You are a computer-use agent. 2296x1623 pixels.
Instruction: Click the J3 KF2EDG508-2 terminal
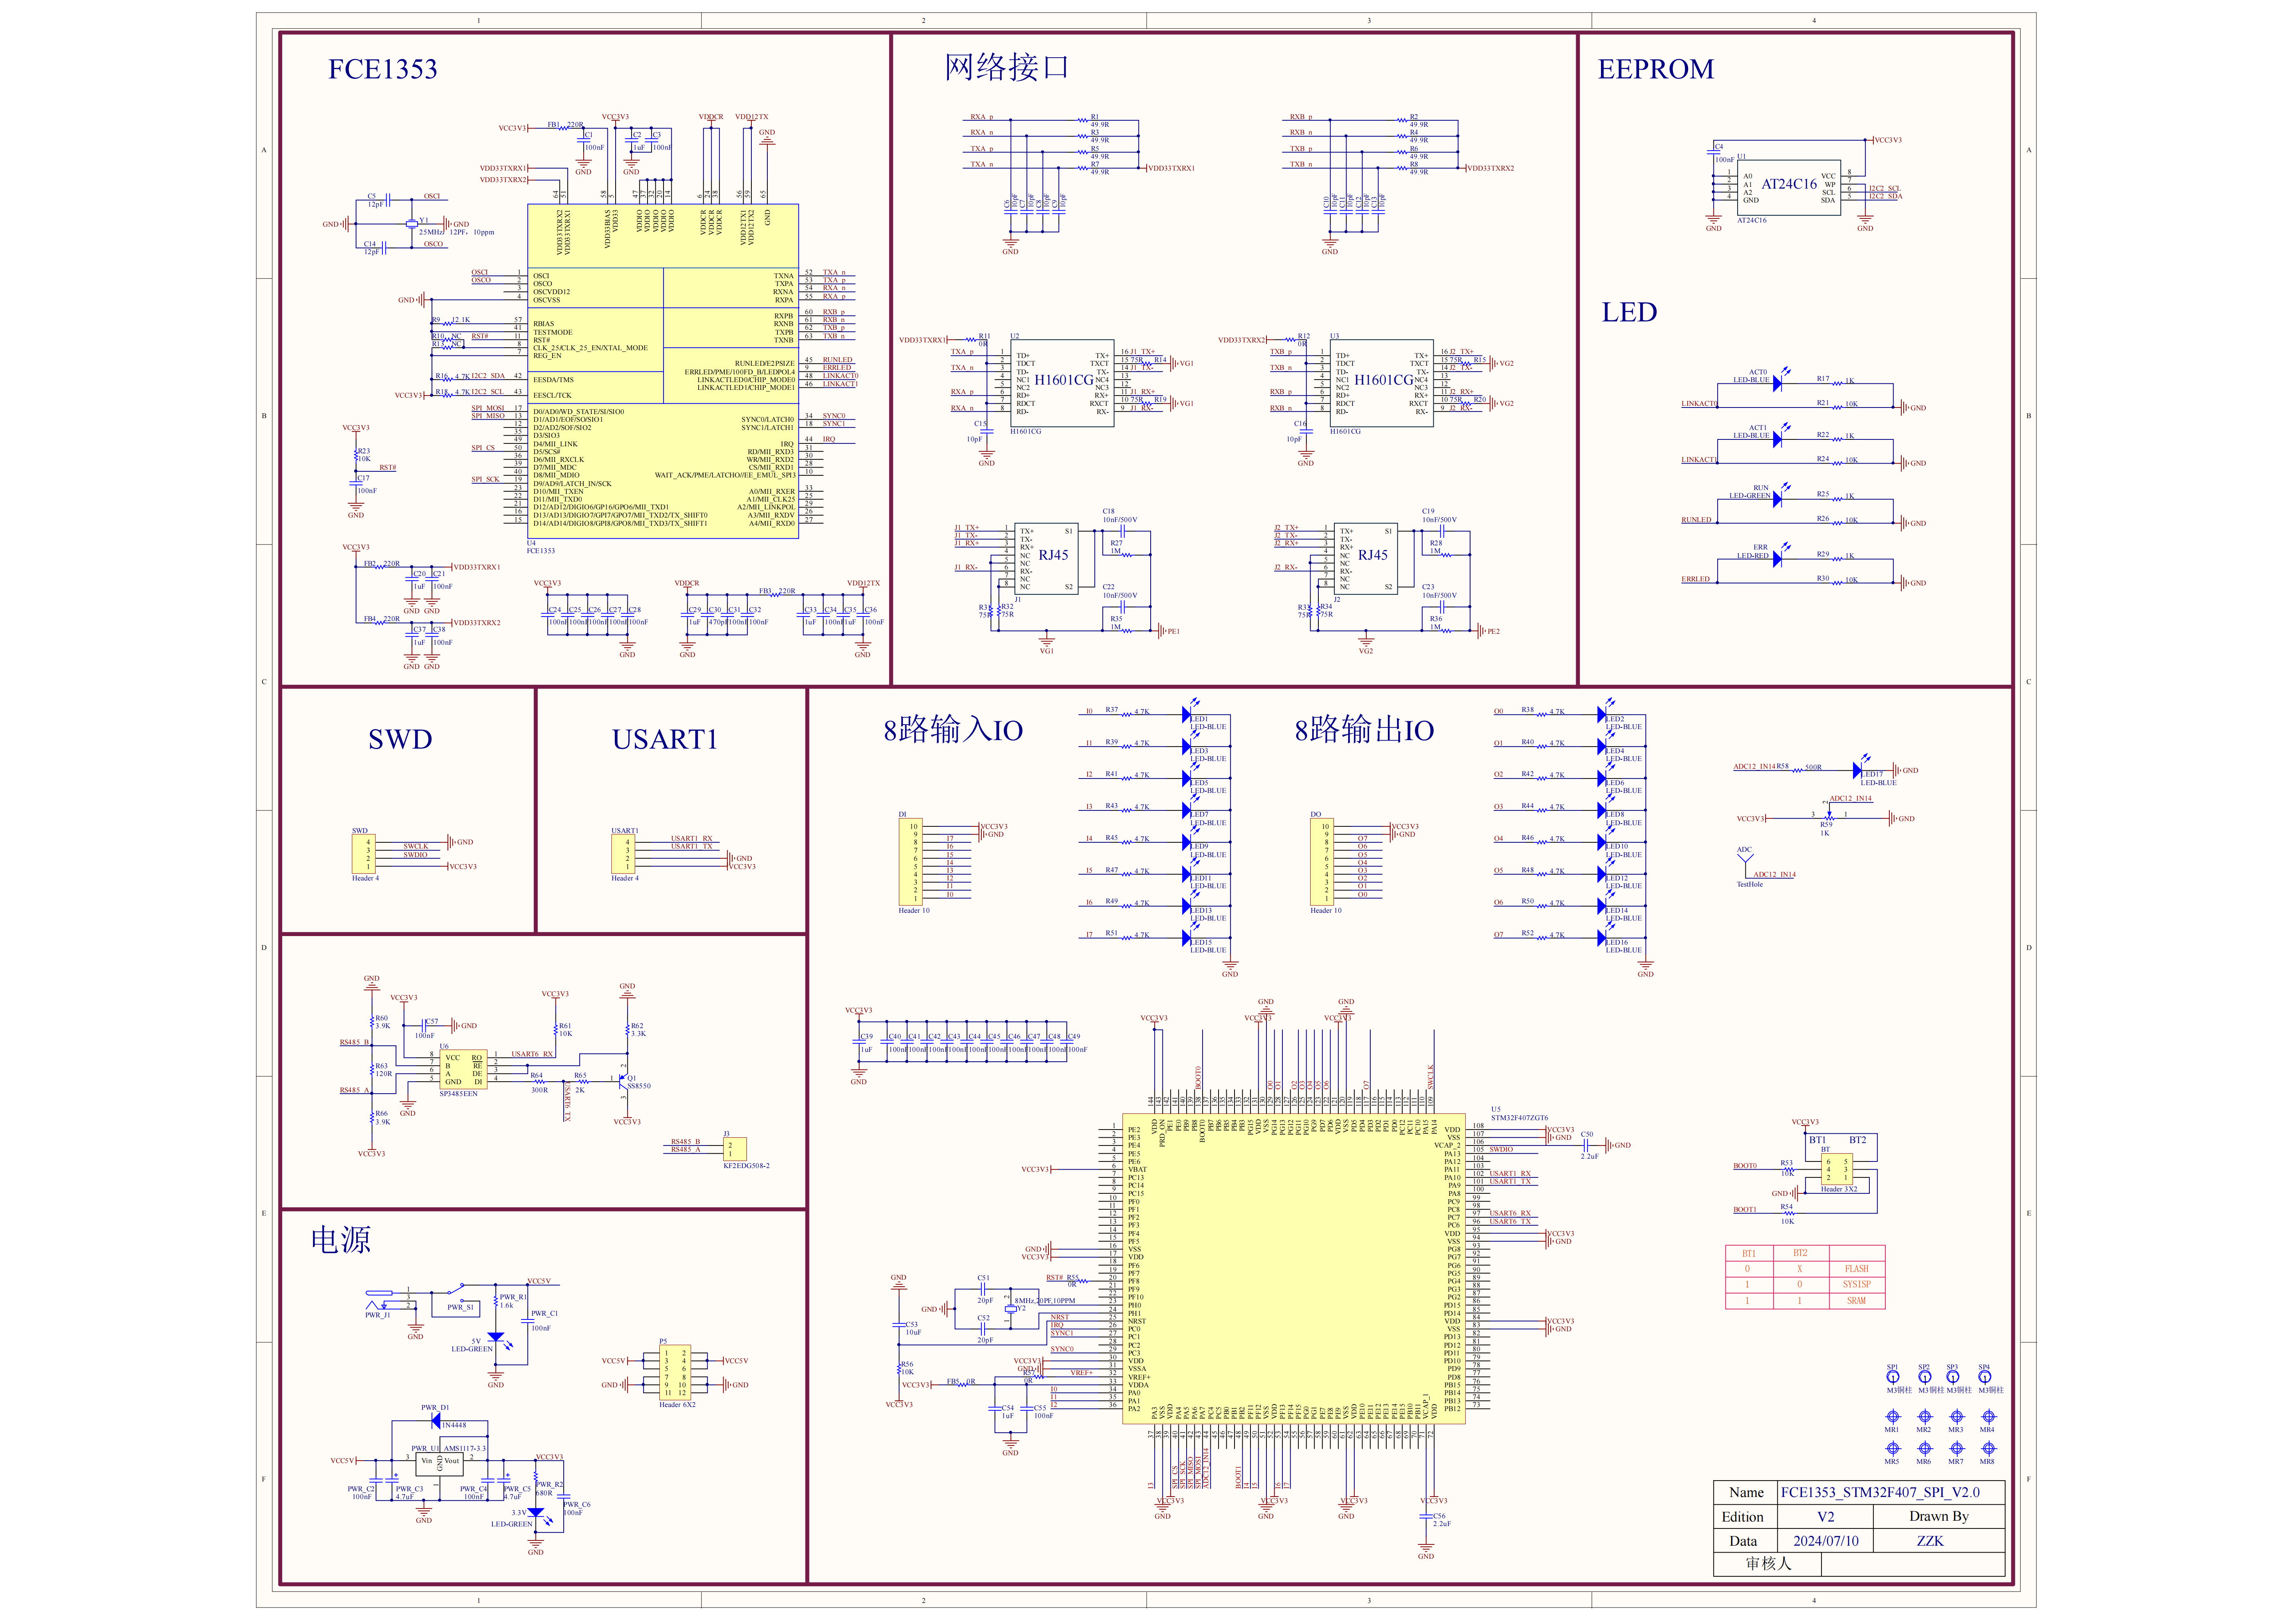click(x=735, y=1149)
